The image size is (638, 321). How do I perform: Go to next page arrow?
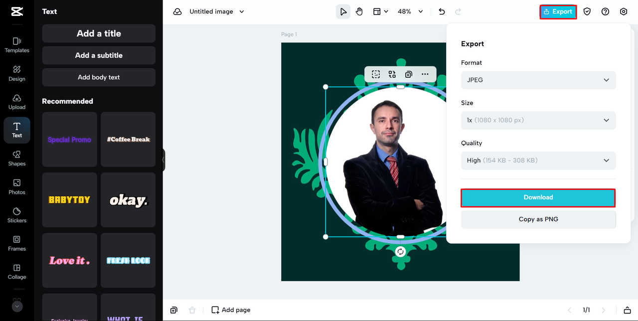click(x=604, y=310)
